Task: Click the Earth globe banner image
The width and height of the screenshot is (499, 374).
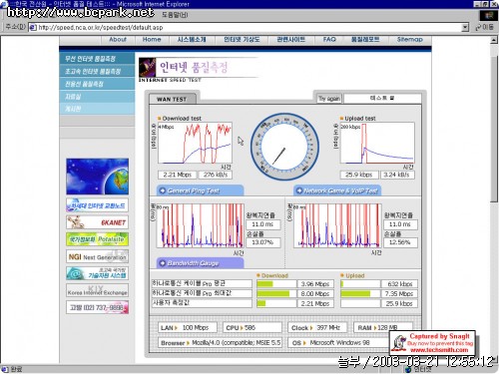Action: pos(97,177)
